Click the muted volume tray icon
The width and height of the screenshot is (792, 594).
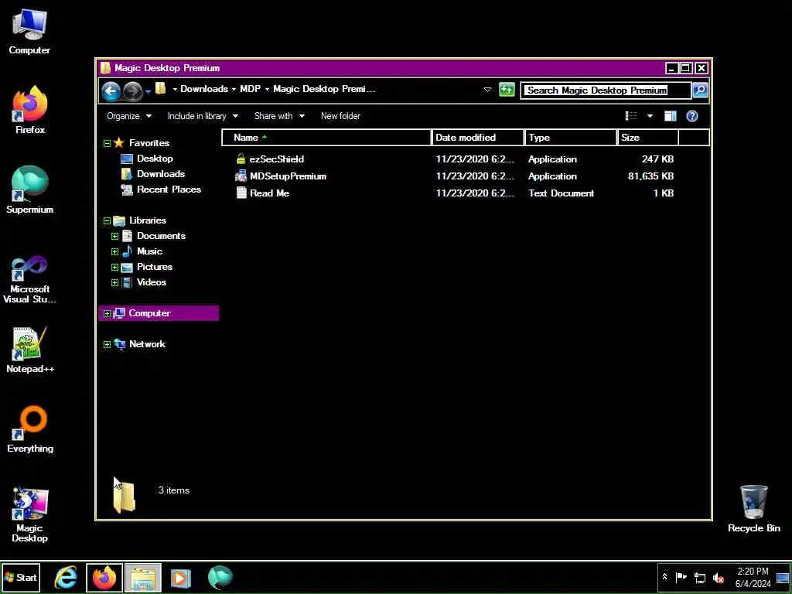tap(718, 578)
